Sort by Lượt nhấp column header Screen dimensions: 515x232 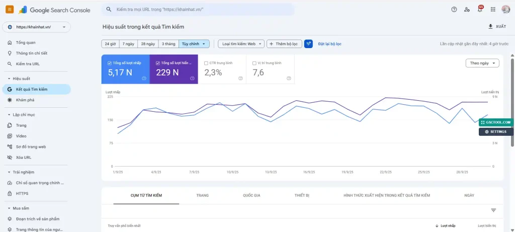(446, 226)
